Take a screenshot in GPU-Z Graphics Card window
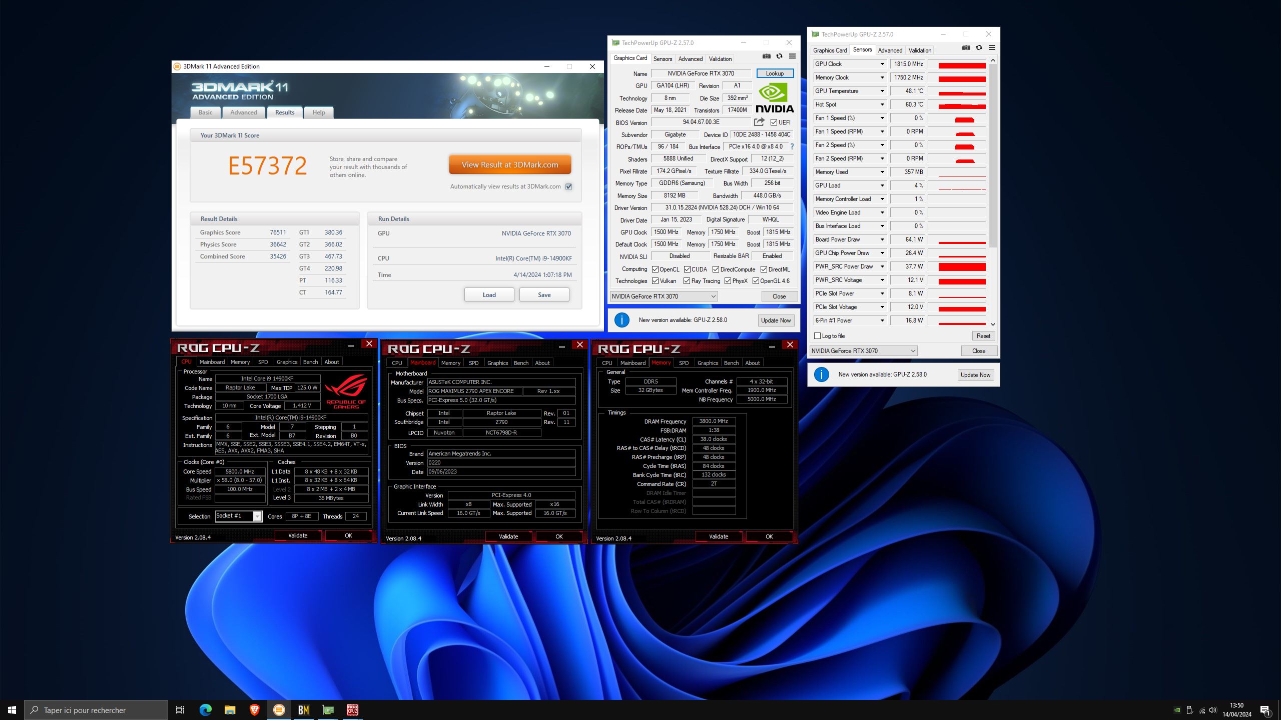1281x720 pixels. coord(766,56)
